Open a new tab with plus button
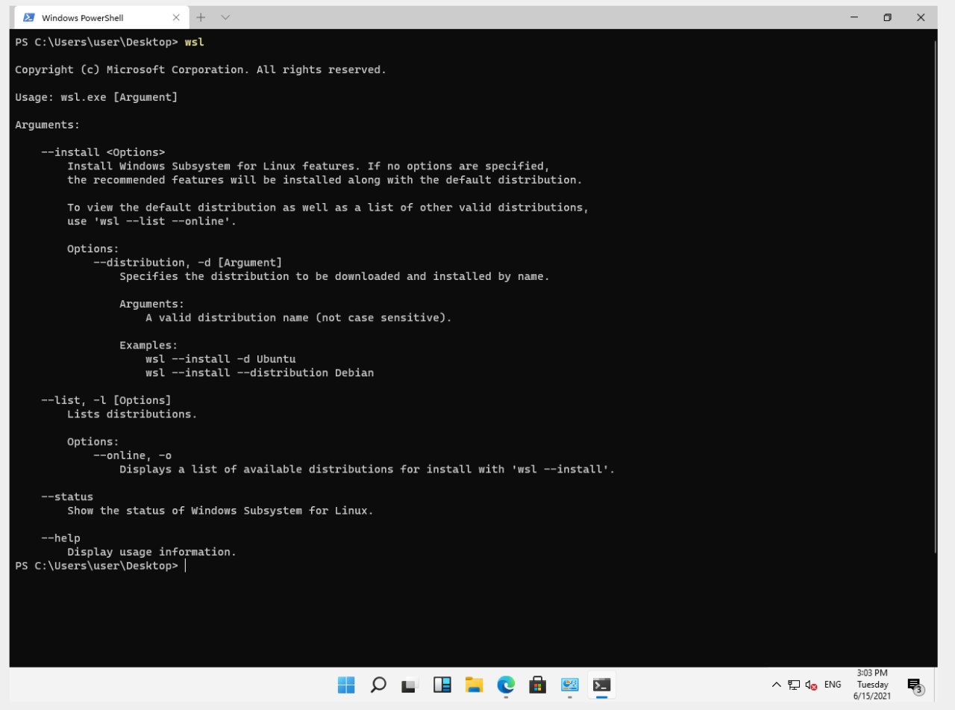Screen dimensions: 955x710 coord(201,17)
